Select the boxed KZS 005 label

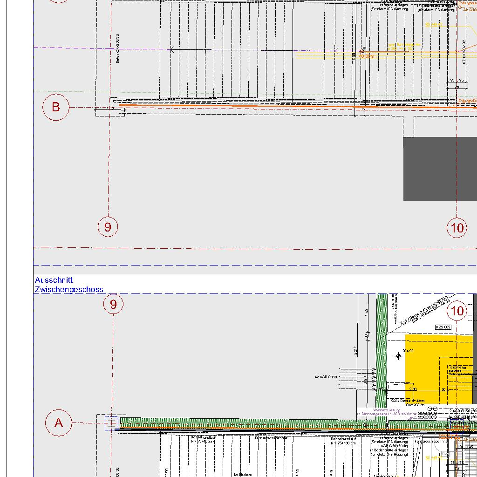(443, 327)
